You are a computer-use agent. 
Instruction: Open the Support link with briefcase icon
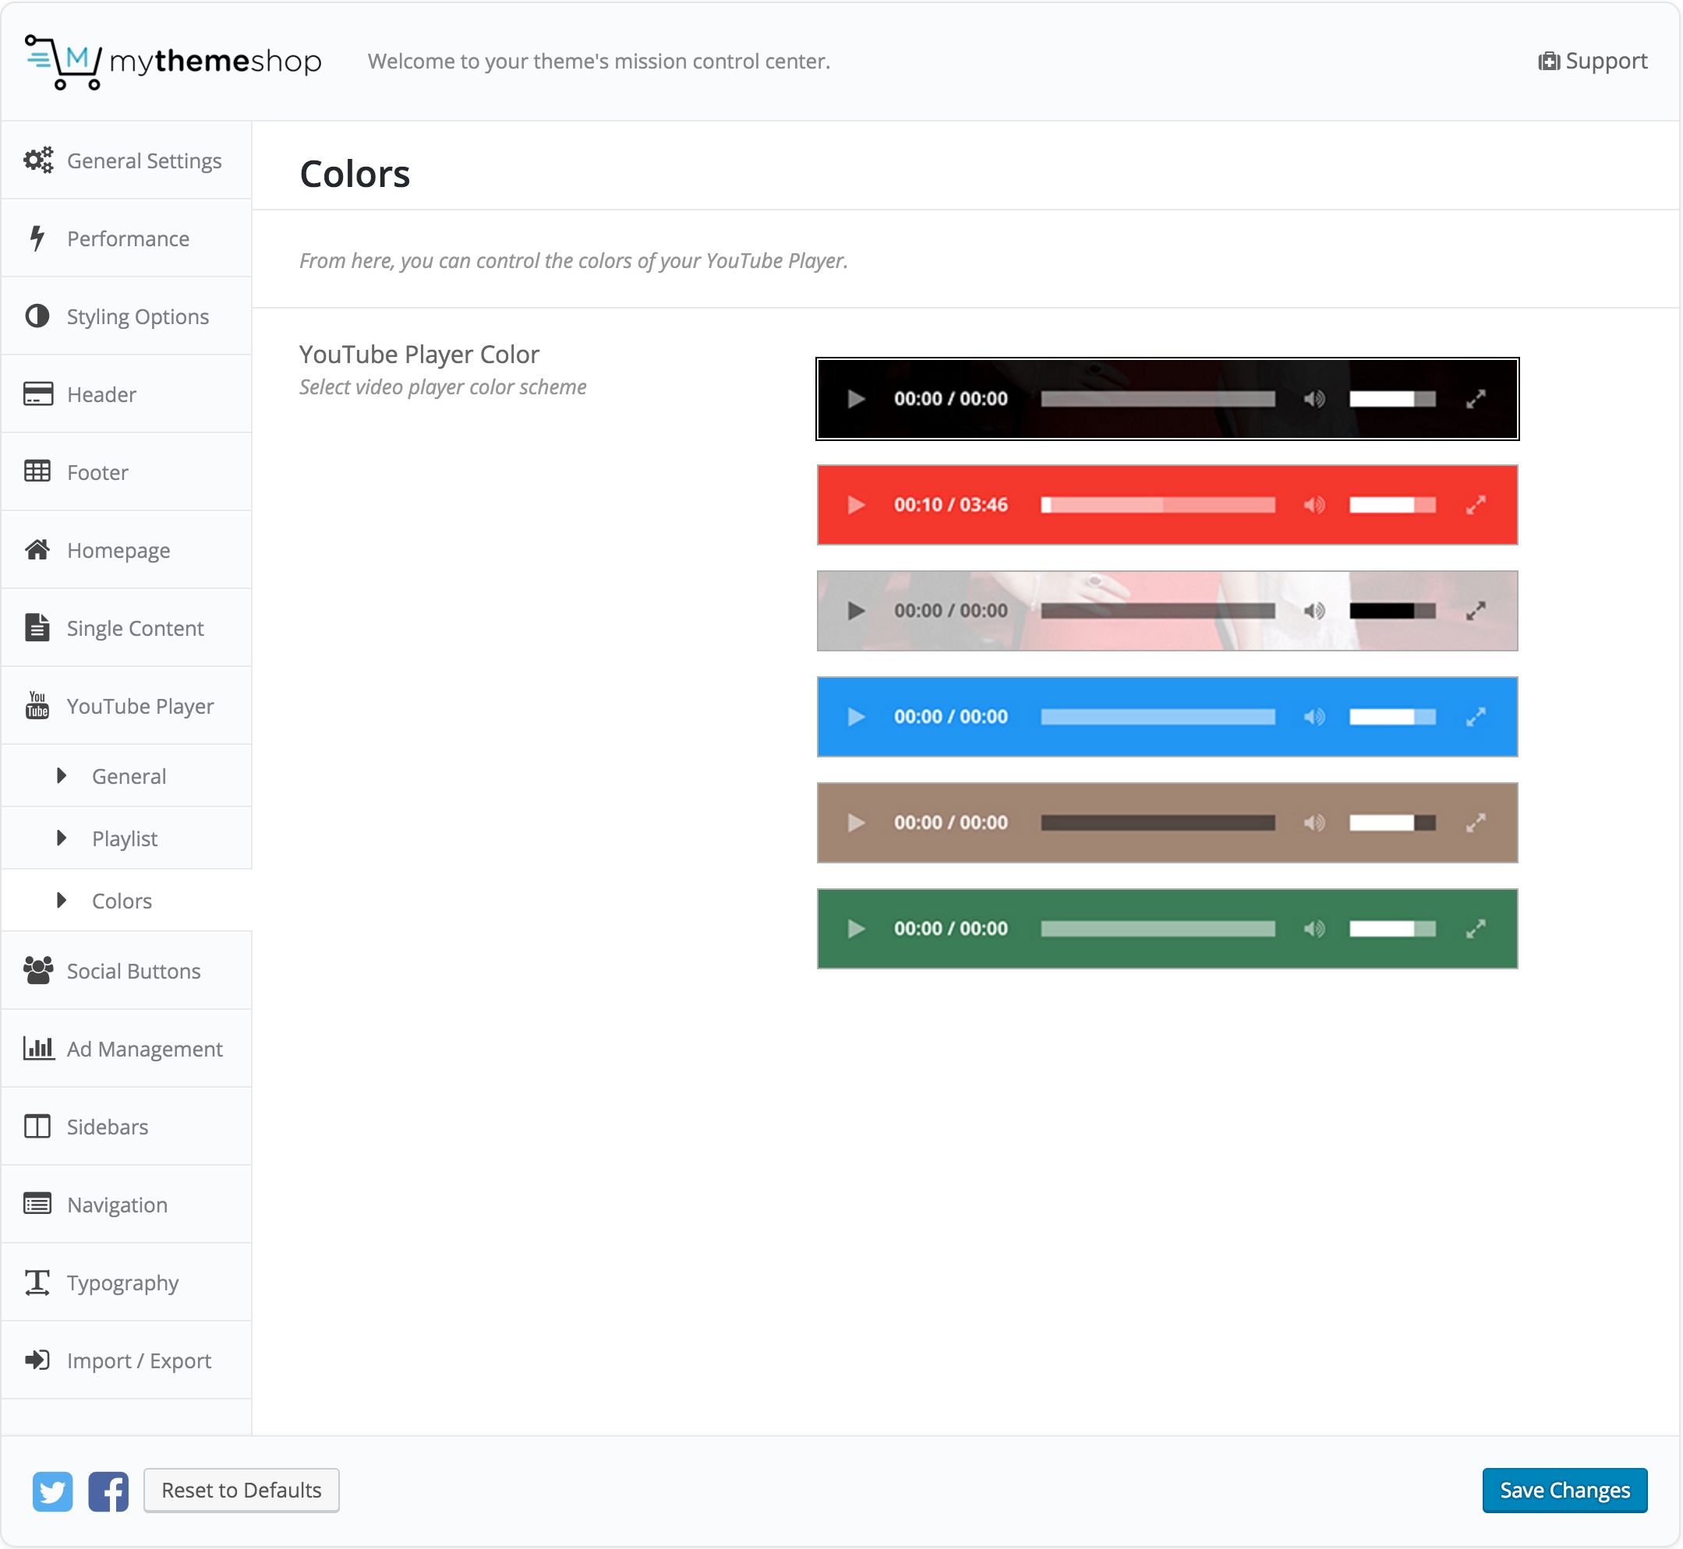click(1593, 62)
